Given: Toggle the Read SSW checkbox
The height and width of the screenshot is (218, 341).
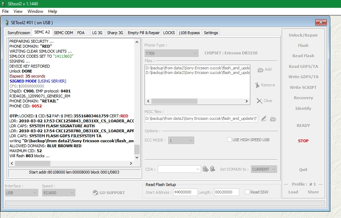Looking at the screenshot, I should [247, 192].
